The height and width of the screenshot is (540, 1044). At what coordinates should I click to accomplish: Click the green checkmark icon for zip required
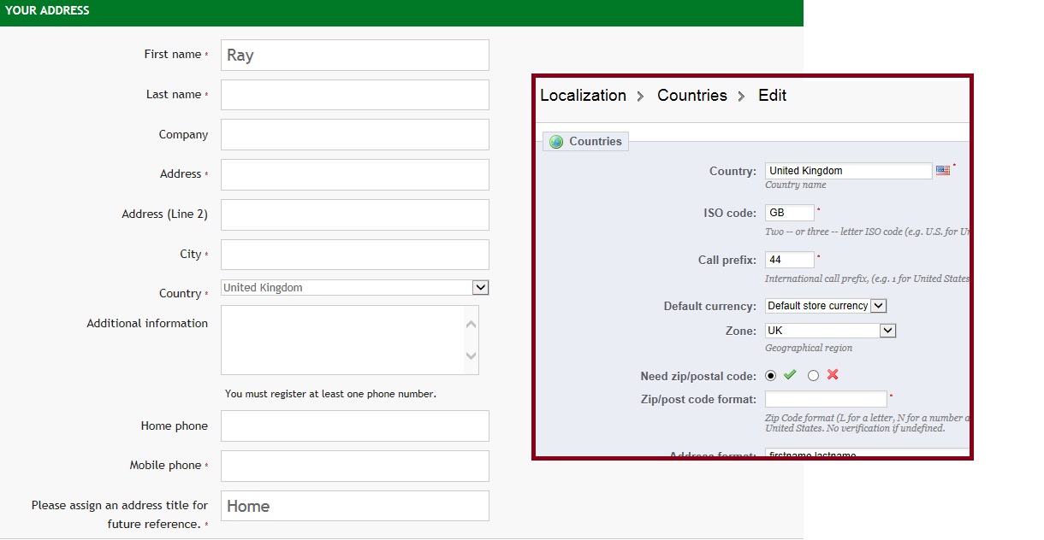click(x=790, y=375)
